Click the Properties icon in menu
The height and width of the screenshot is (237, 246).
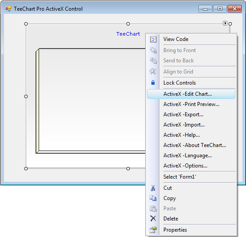pos(153,230)
